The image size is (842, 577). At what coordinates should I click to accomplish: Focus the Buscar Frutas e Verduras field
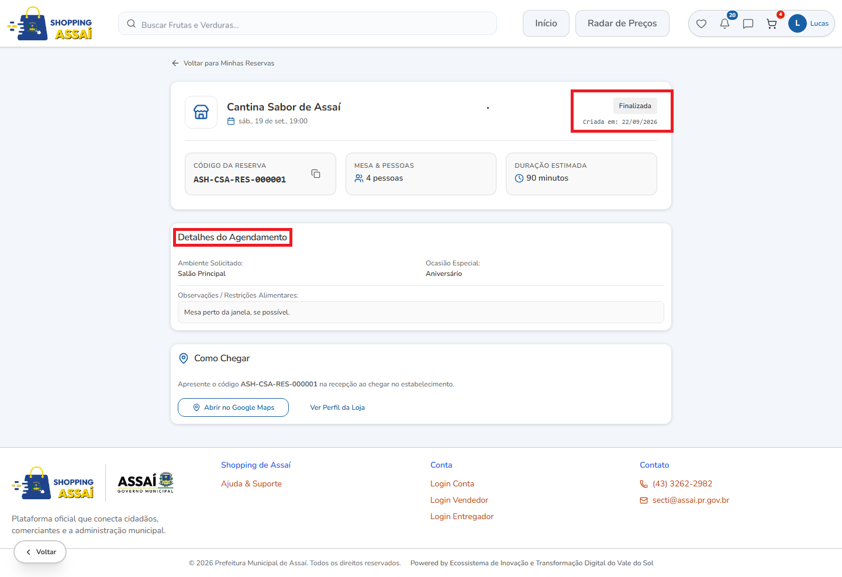(308, 24)
